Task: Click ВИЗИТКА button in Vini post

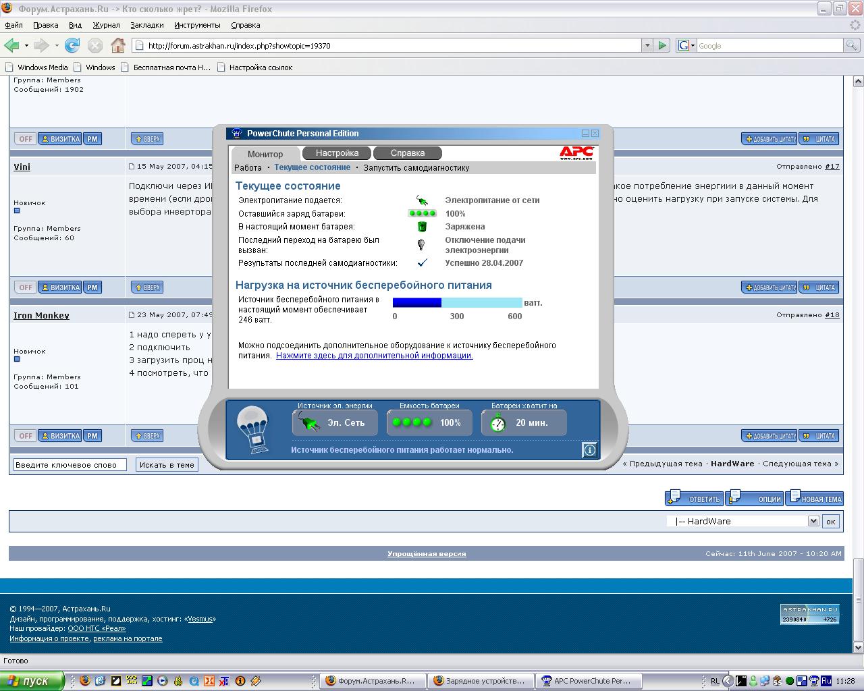Action: pos(60,287)
